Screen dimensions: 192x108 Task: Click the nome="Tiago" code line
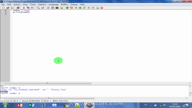tap(22, 10)
